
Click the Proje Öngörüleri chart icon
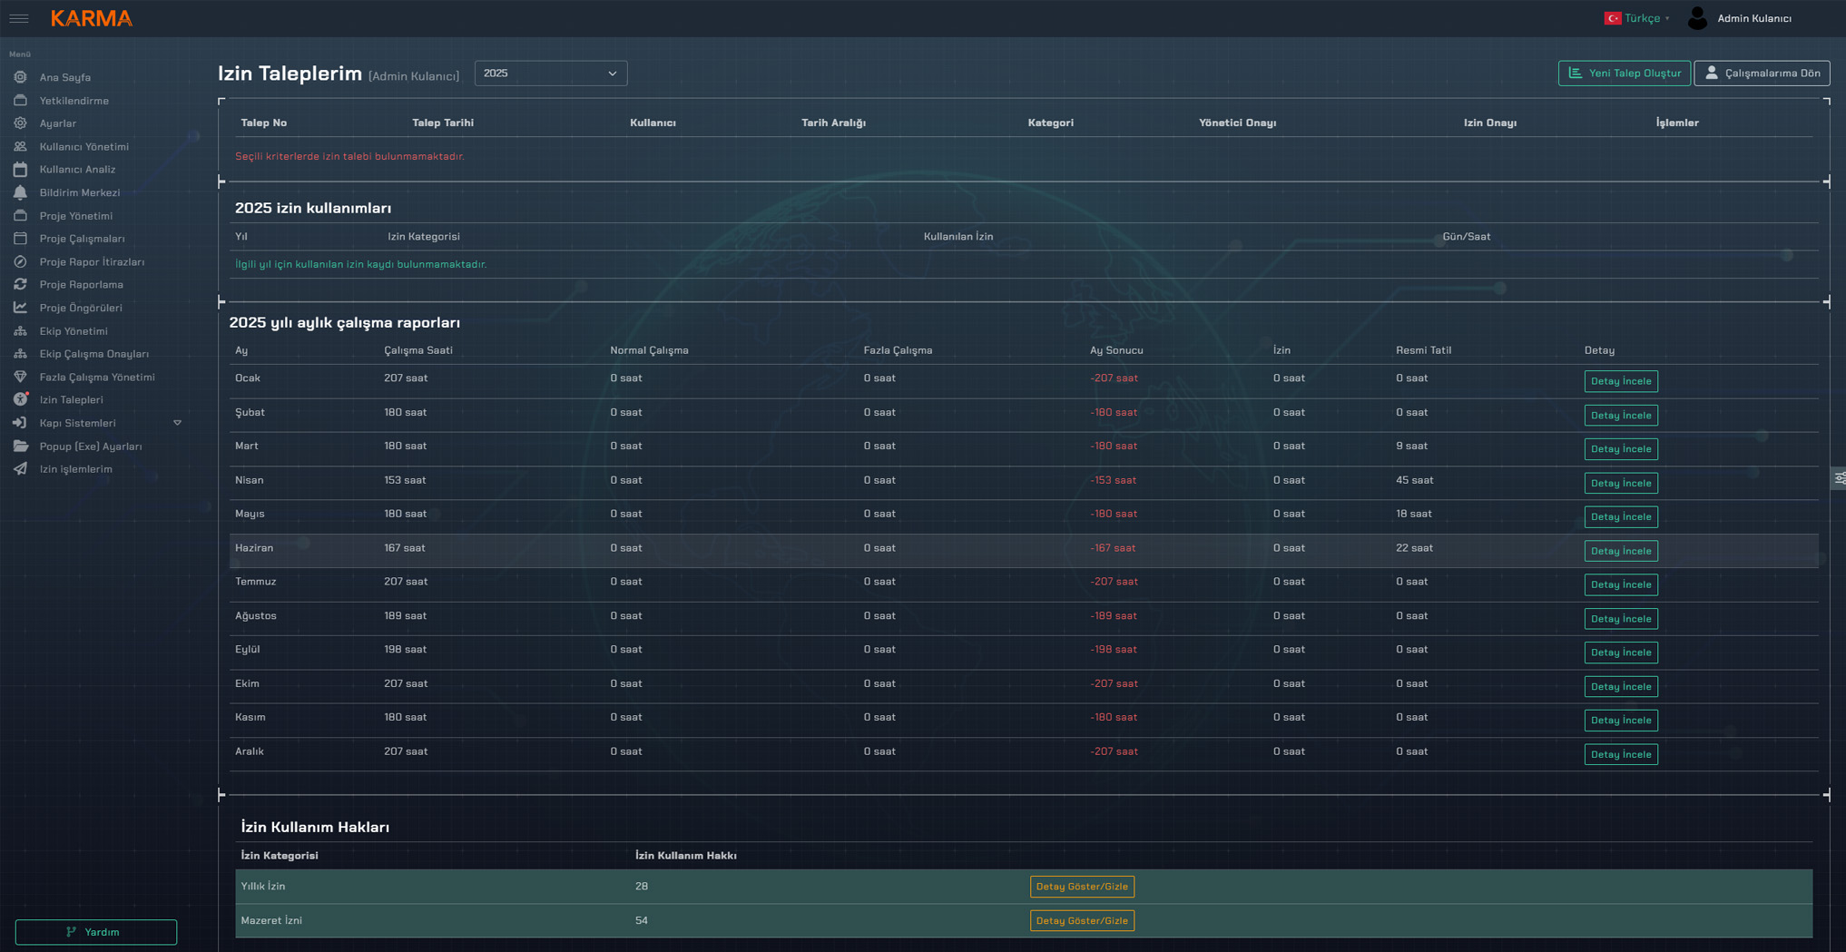click(20, 308)
